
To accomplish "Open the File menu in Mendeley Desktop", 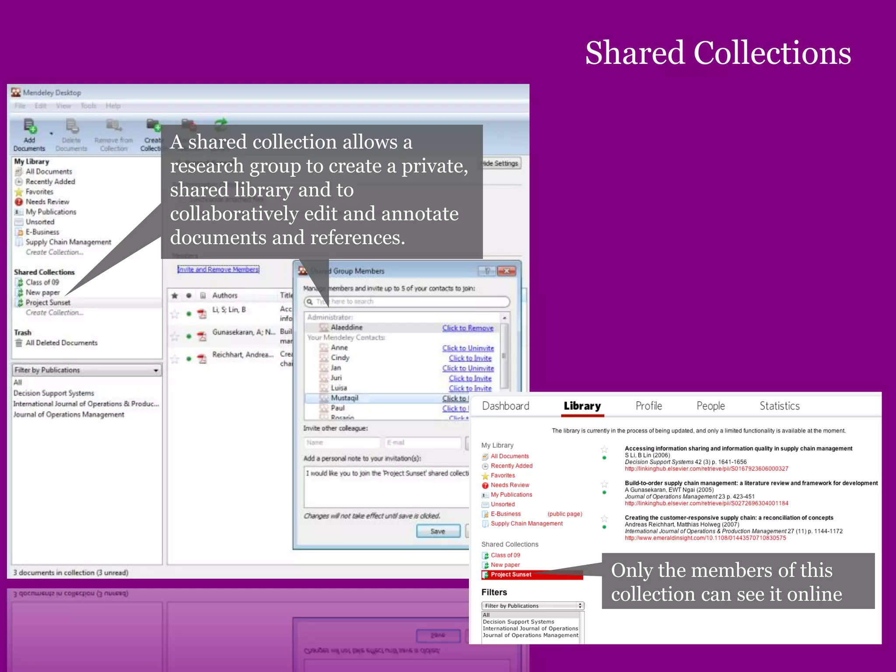I will coord(20,106).
